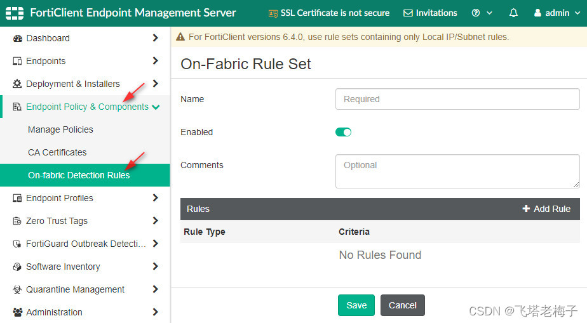Open the Dashboard menu label
This screenshot has height=323, width=587.
click(x=48, y=38)
